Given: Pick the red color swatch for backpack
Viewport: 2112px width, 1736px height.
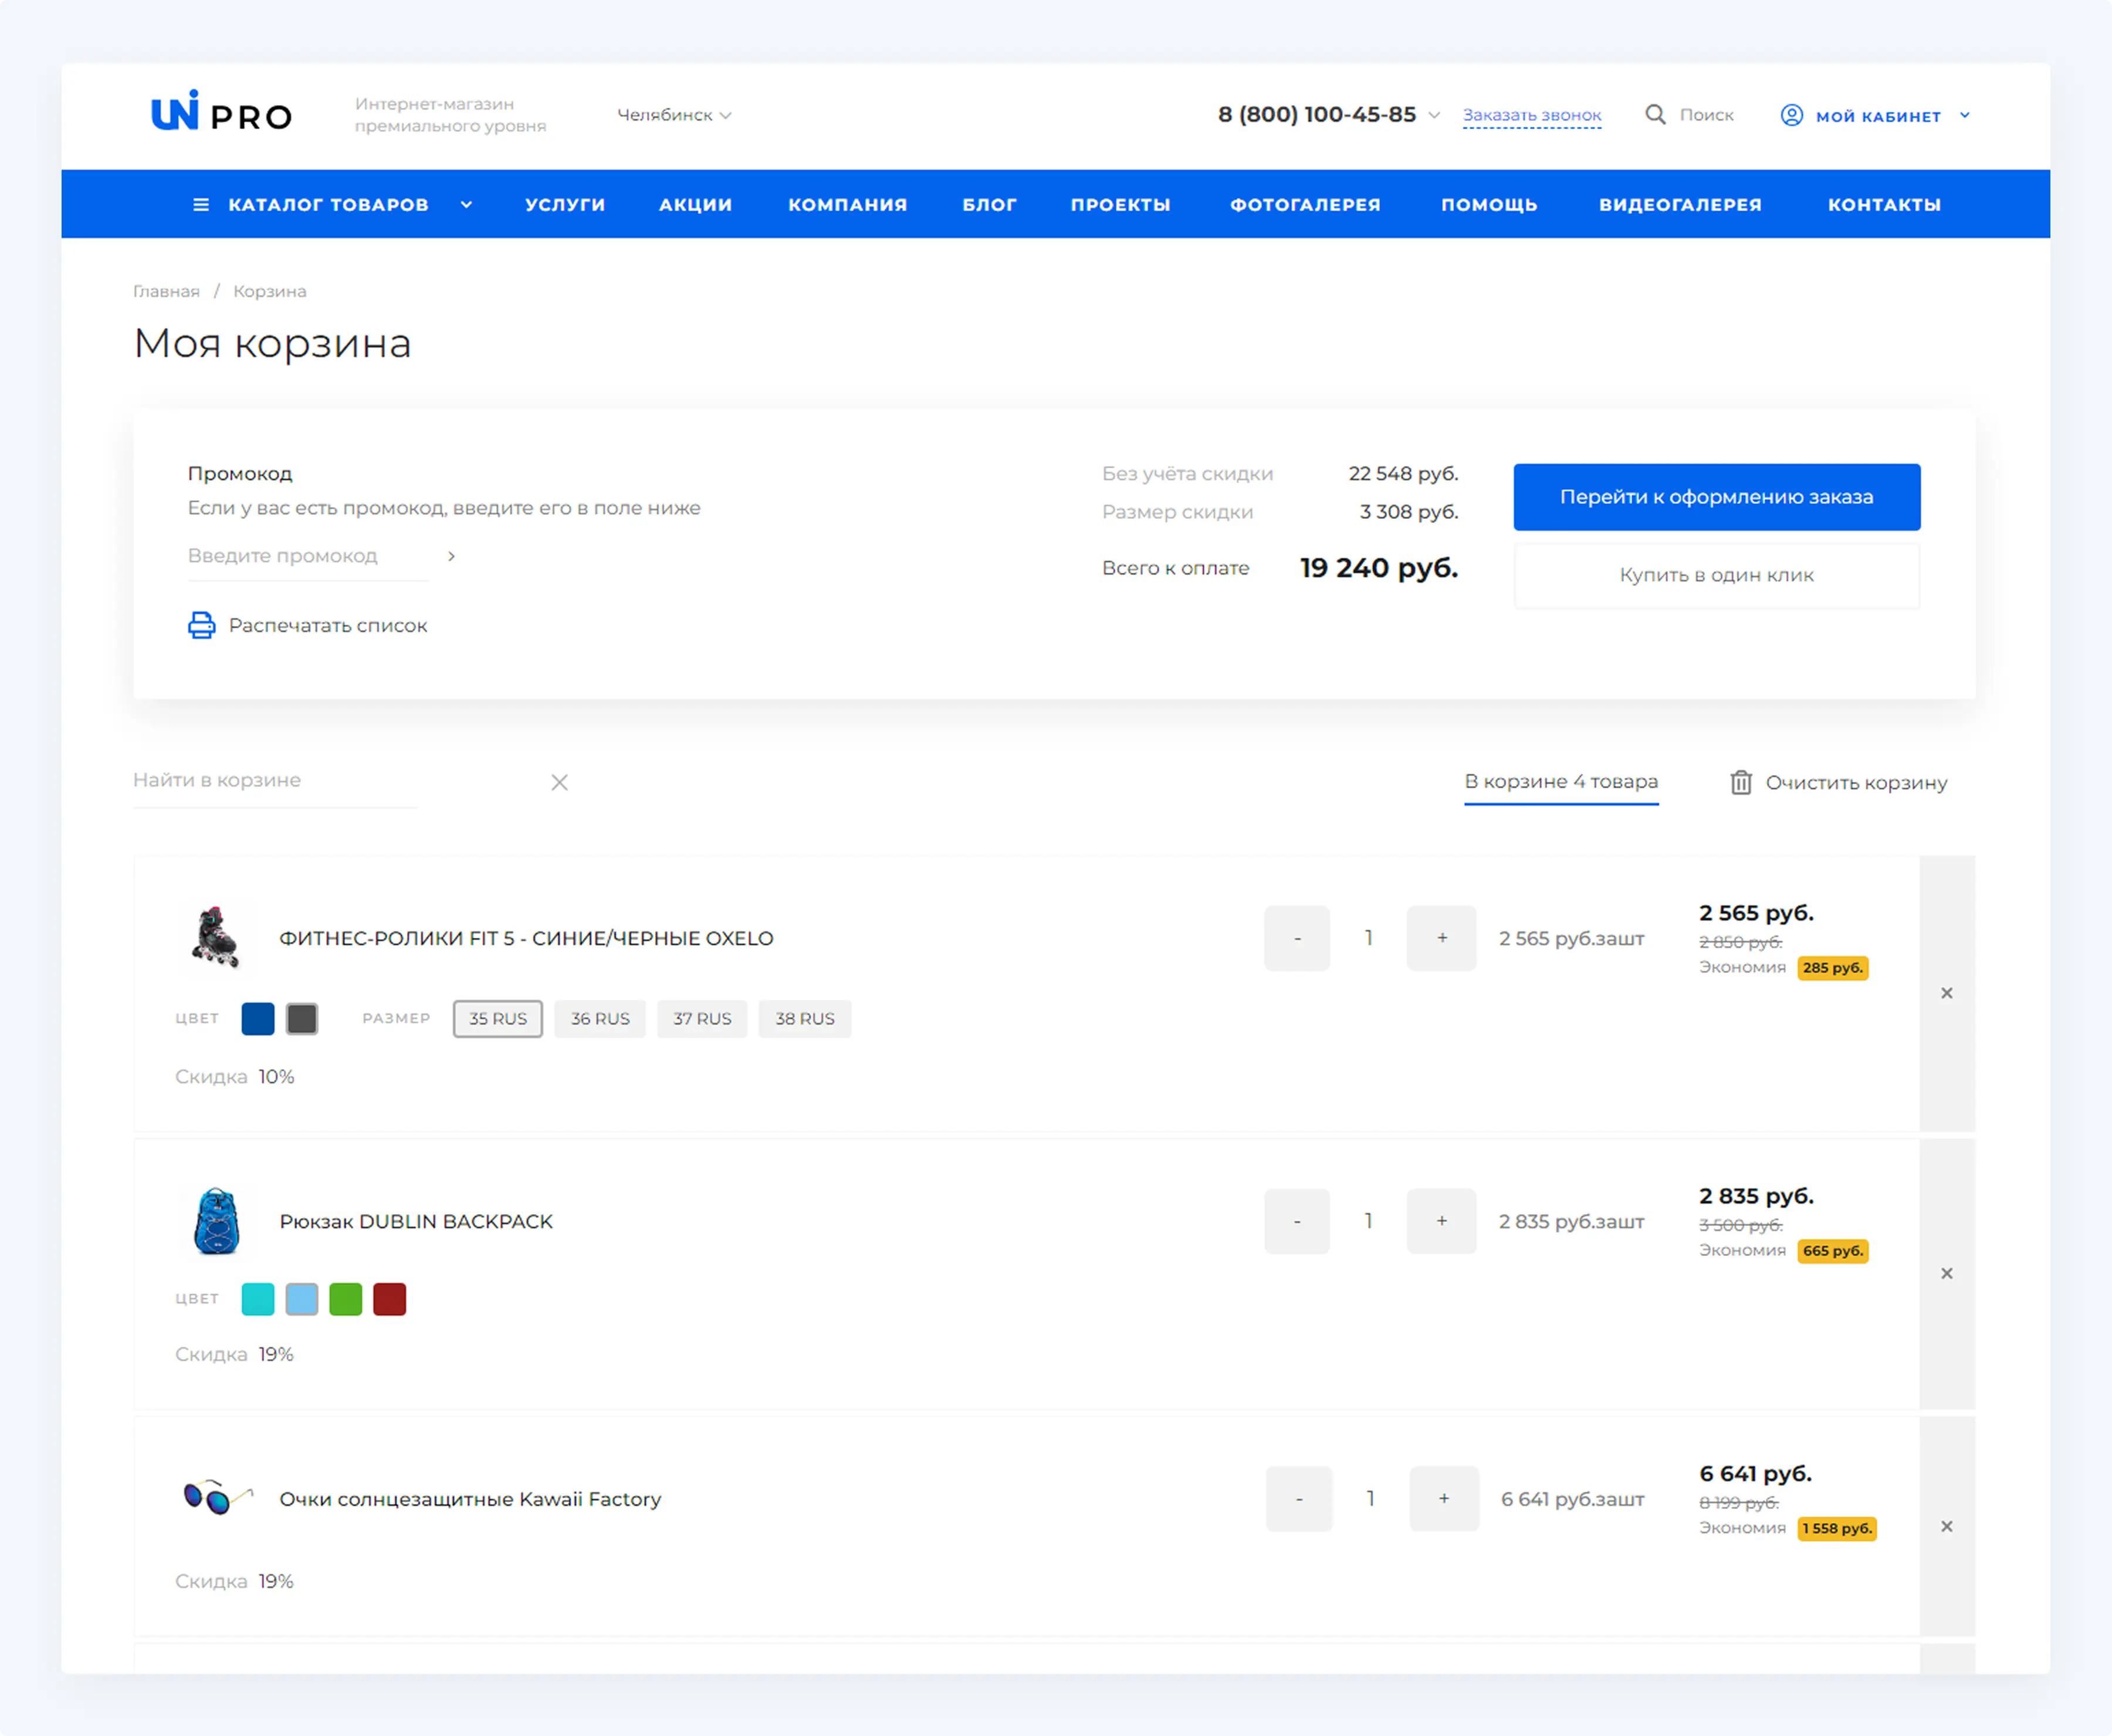Looking at the screenshot, I should coord(390,1299).
